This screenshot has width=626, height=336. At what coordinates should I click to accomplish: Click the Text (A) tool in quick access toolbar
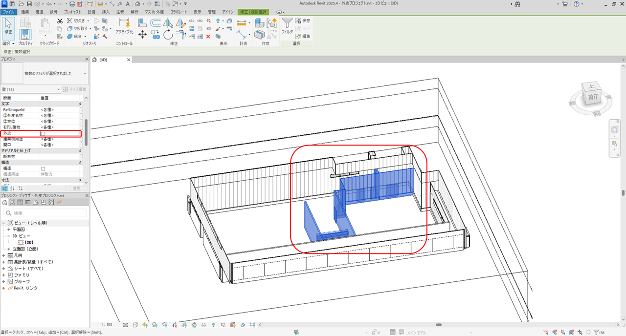pyautogui.click(x=127, y=3)
